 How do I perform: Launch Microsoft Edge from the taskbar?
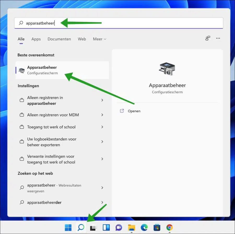pos(144,227)
